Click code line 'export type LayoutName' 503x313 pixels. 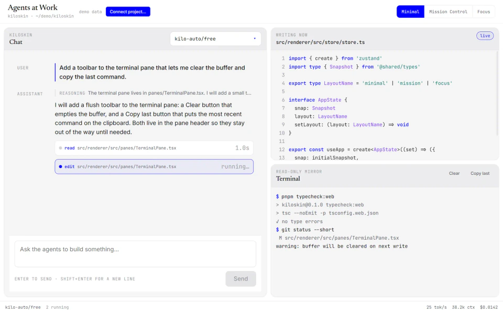click(370, 83)
